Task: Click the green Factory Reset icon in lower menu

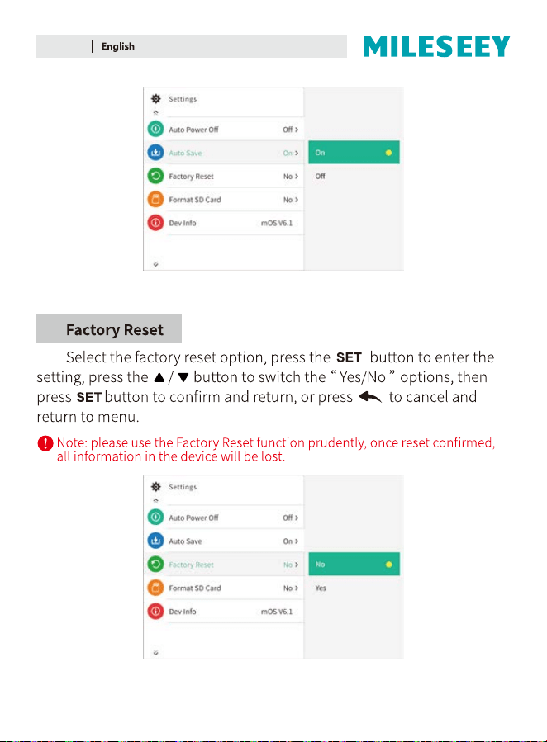Action: (155, 564)
